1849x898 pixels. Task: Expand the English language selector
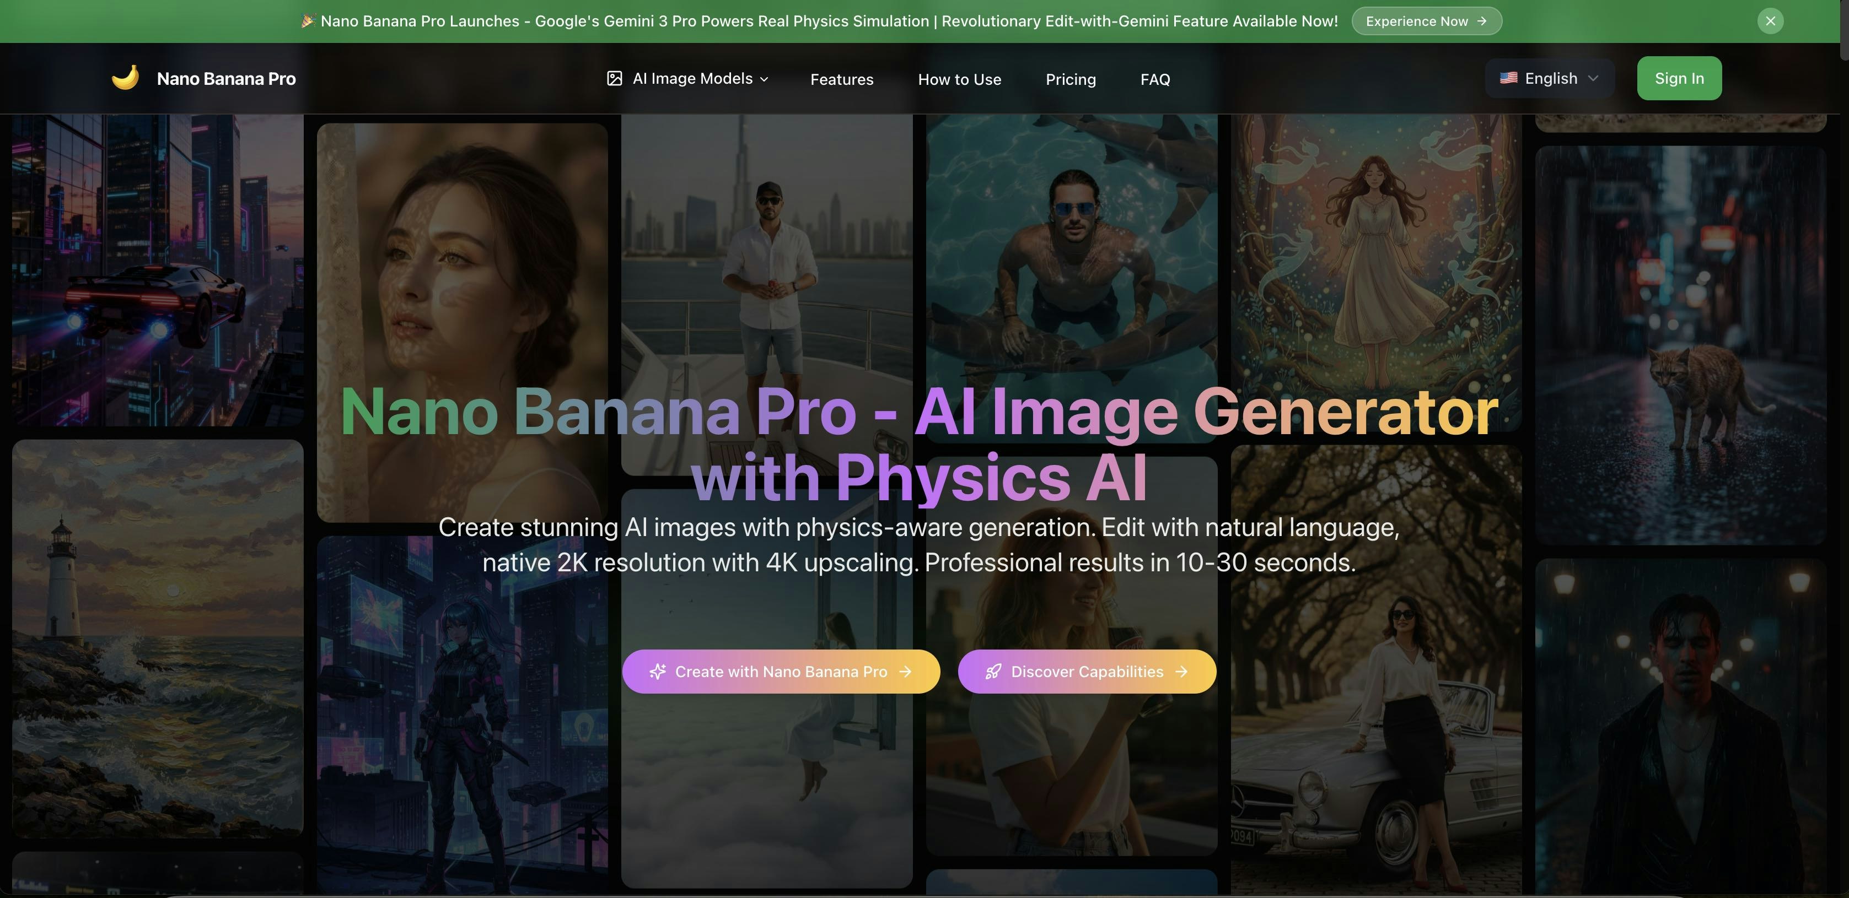1548,78
